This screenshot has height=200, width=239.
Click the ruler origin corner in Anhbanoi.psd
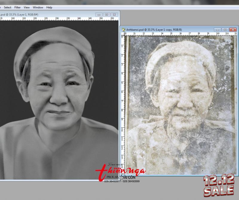122,34
